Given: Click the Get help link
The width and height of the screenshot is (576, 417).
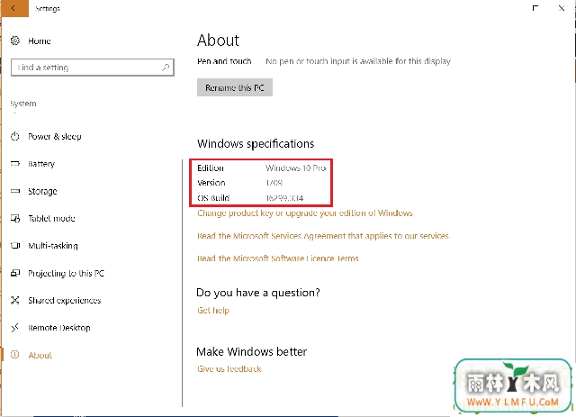Looking at the screenshot, I should [x=213, y=311].
